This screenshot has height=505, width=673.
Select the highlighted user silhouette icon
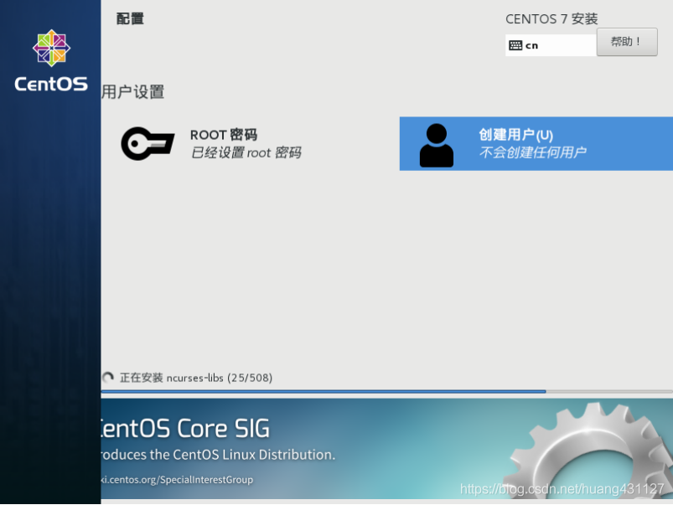coord(436,143)
